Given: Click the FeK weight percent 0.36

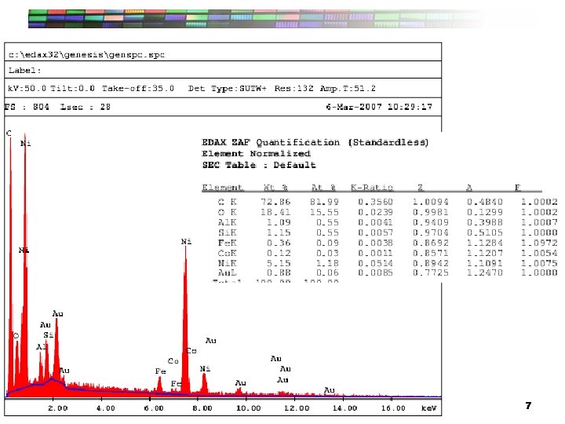Looking at the screenshot, I should (x=279, y=243).
